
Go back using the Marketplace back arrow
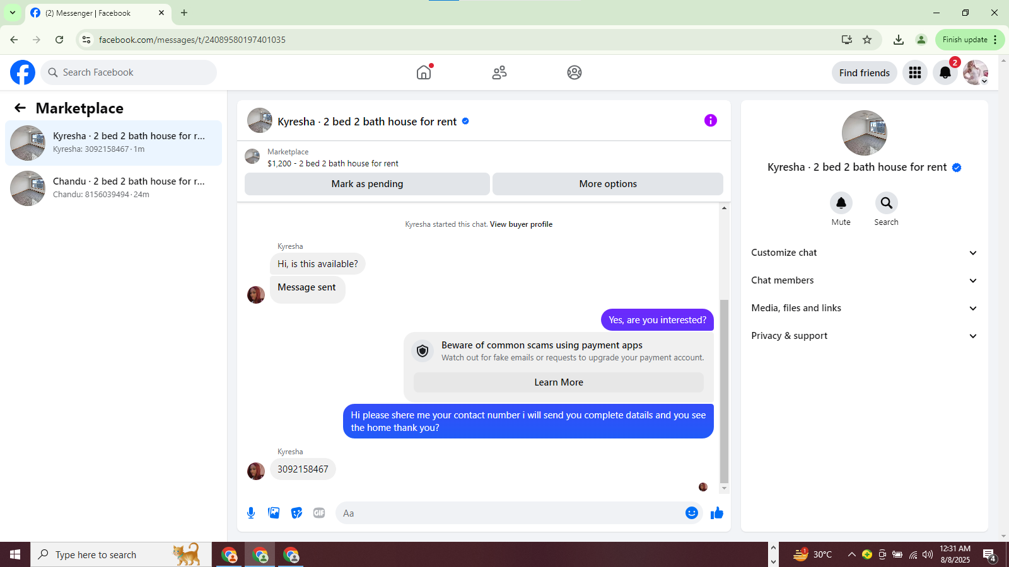(x=20, y=108)
